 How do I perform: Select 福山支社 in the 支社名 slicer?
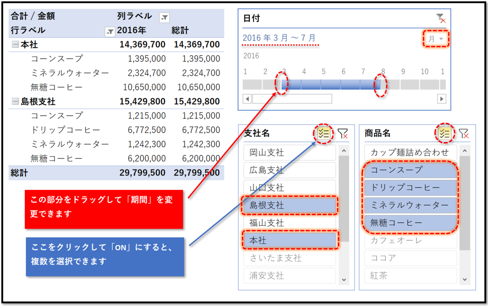point(290,223)
